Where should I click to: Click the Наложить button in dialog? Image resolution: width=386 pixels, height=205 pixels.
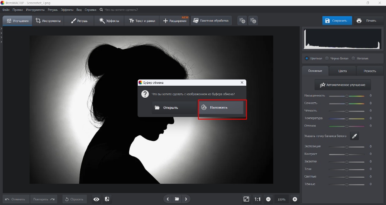coord(221,107)
